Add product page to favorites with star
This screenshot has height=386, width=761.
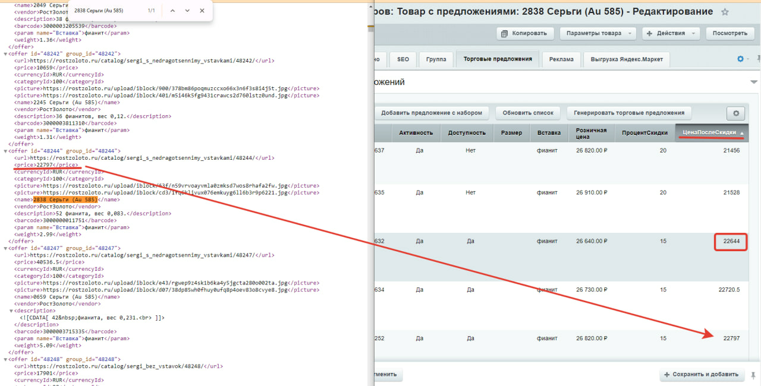(725, 12)
